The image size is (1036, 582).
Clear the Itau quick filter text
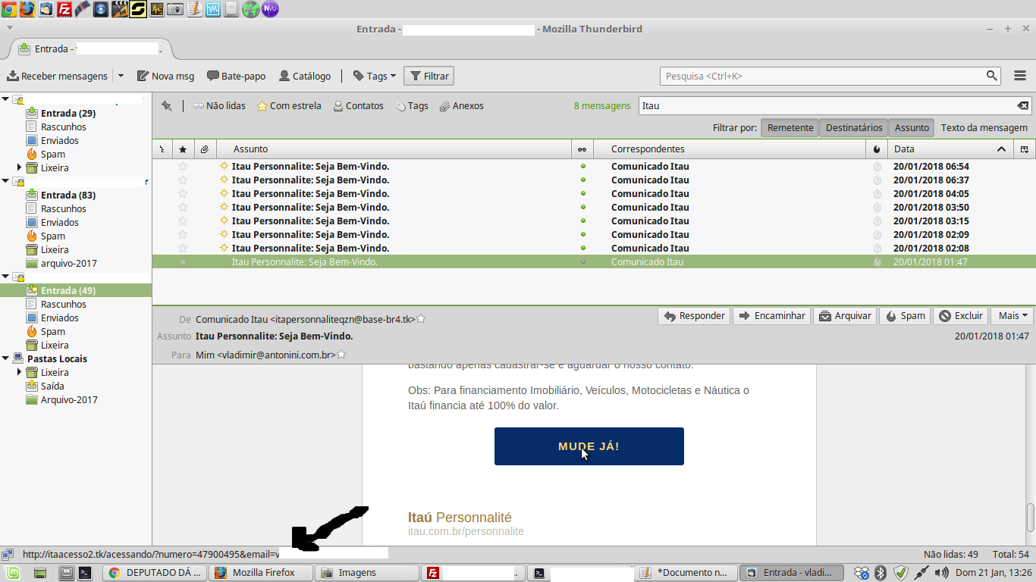pyautogui.click(x=1022, y=106)
